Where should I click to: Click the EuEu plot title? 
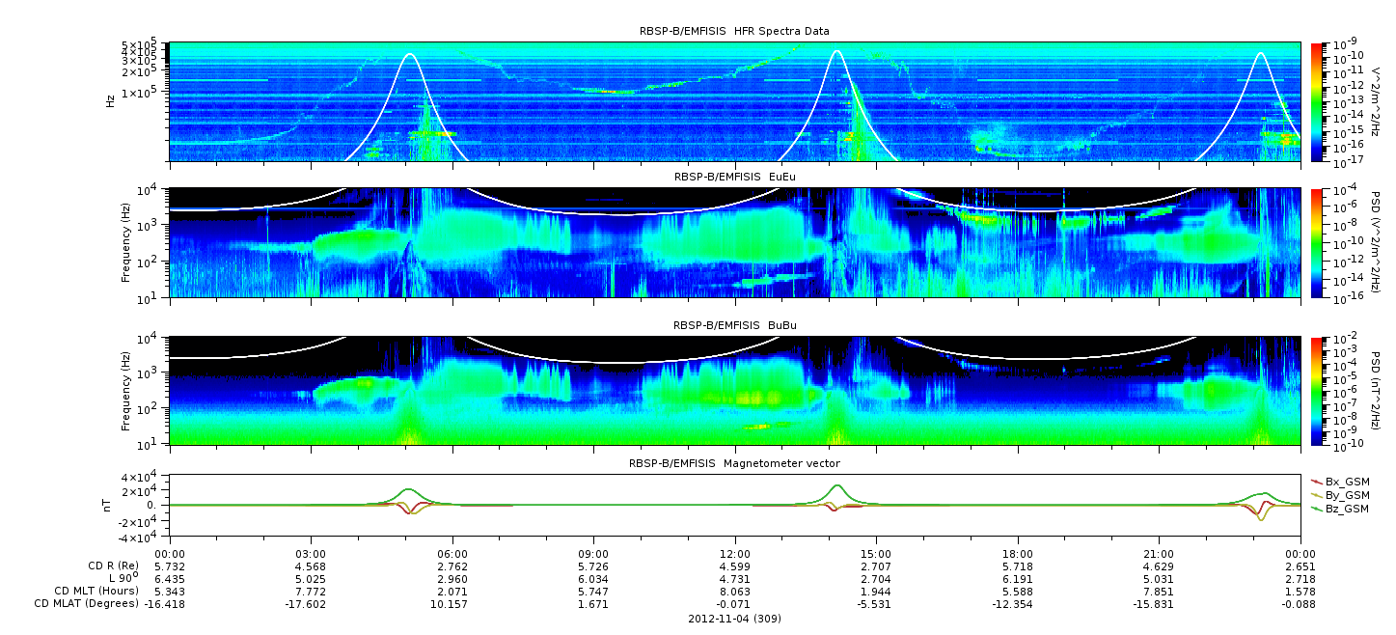pyautogui.click(x=734, y=178)
